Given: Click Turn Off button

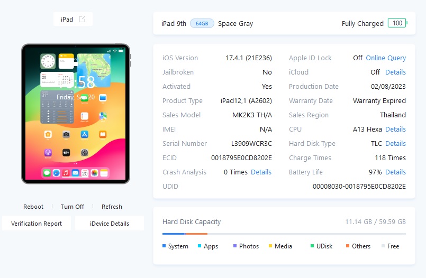Looking at the screenshot, I should [x=72, y=207].
